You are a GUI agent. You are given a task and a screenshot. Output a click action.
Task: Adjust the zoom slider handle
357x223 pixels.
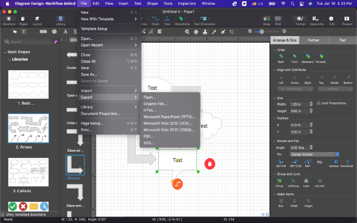[262, 32]
